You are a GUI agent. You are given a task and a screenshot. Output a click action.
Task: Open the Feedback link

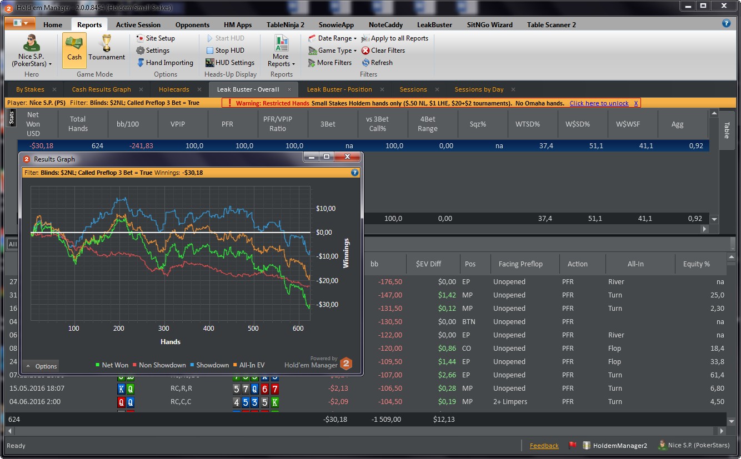point(544,446)
